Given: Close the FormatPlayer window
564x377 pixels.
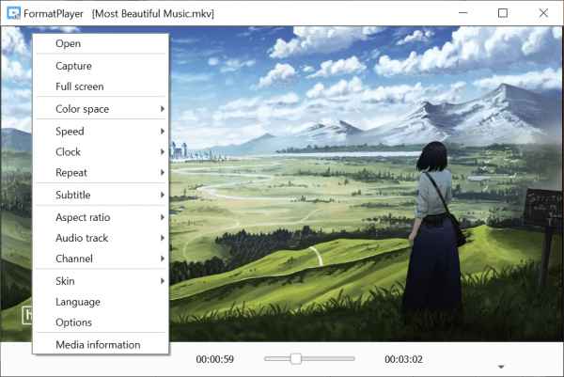Looking at the screenshot, I should click(543, 13).
